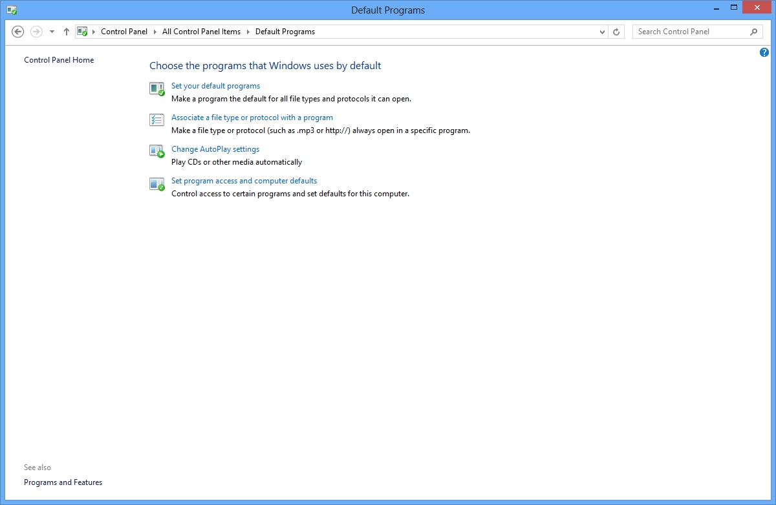Click the program access and computer defaults icon

(x=157, y=185)
